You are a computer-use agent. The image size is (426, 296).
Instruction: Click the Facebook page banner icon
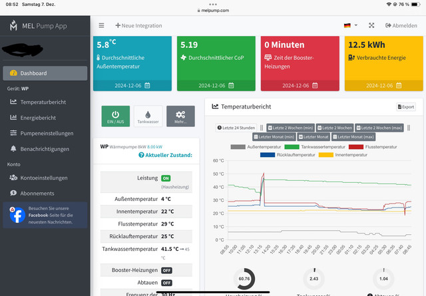[17, 215]
